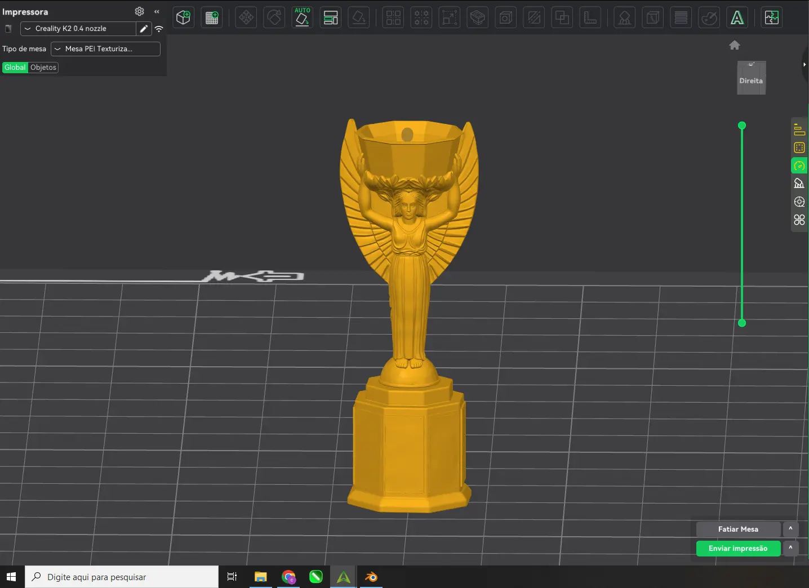
Task: Edit the printer preset with pencil icon
Action: tap(144, 29)
